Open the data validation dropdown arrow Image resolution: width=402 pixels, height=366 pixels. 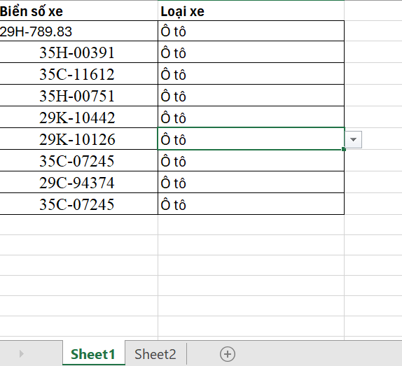[x=353, y=139]
